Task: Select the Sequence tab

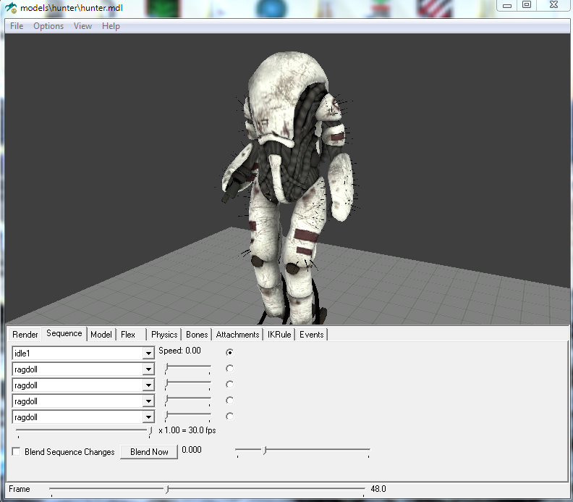Action: pos(64,333)
